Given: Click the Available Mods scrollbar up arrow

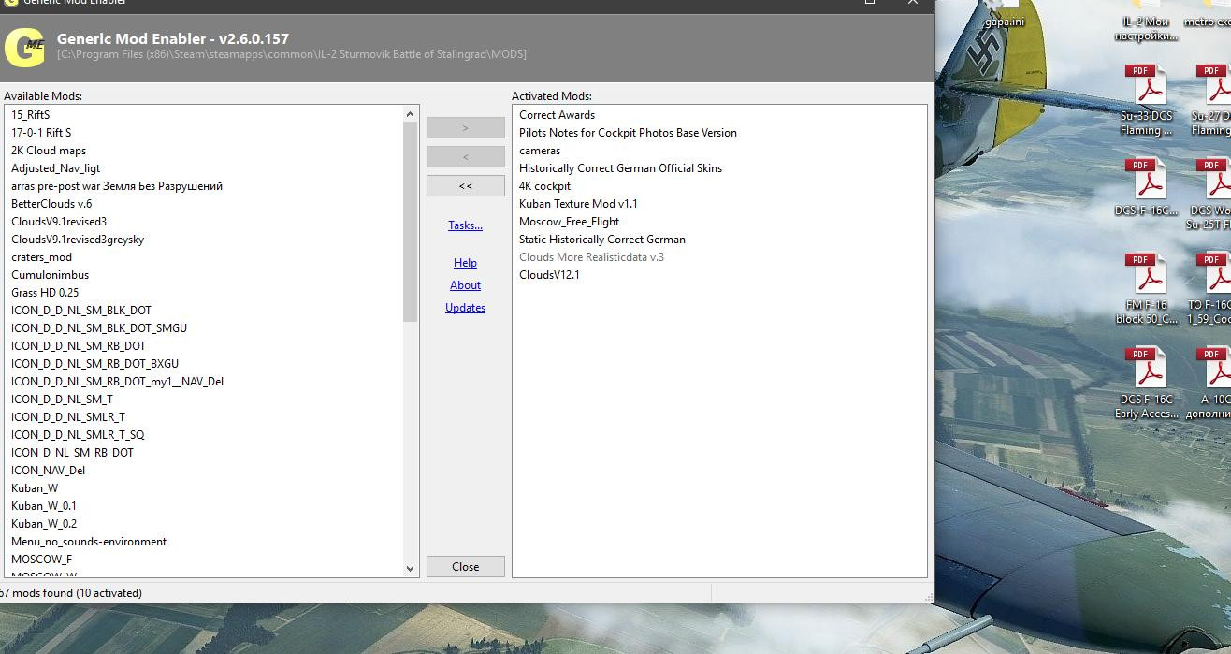Looking at the screenshot, I should [x=410, y=114].
